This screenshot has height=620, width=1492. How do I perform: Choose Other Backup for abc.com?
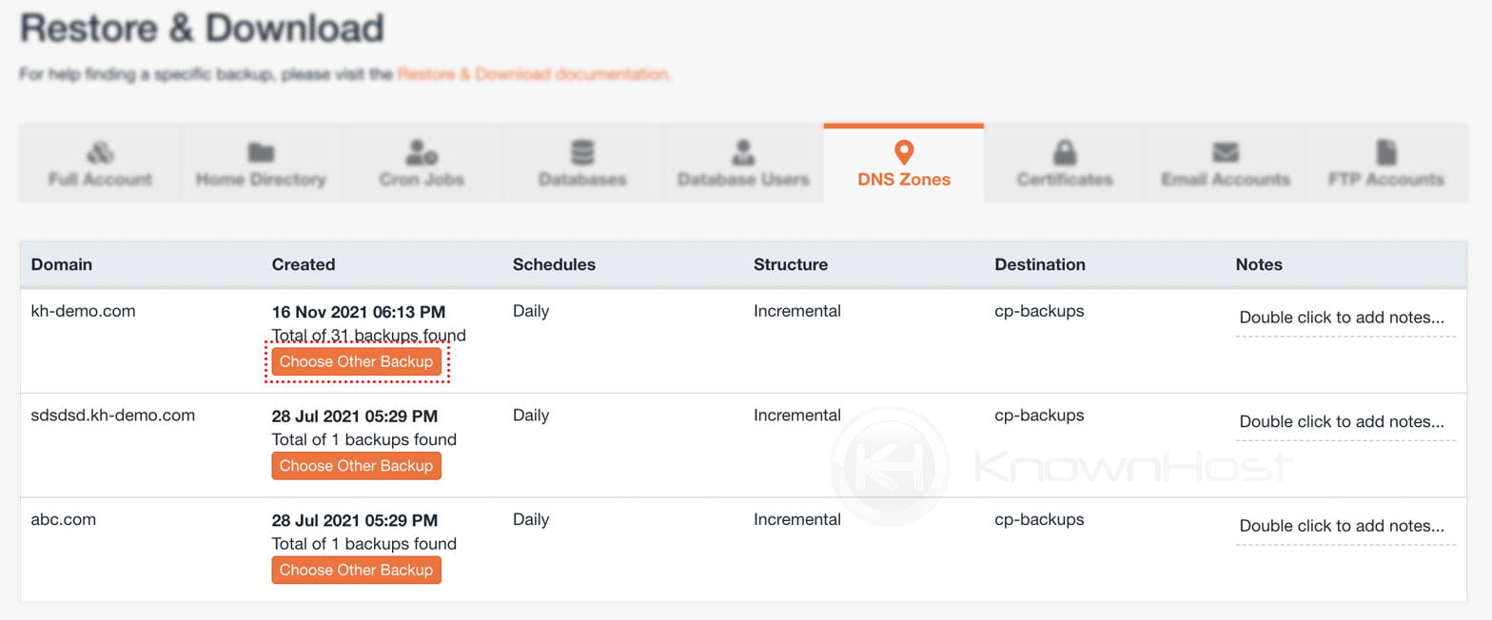[356, 570]
